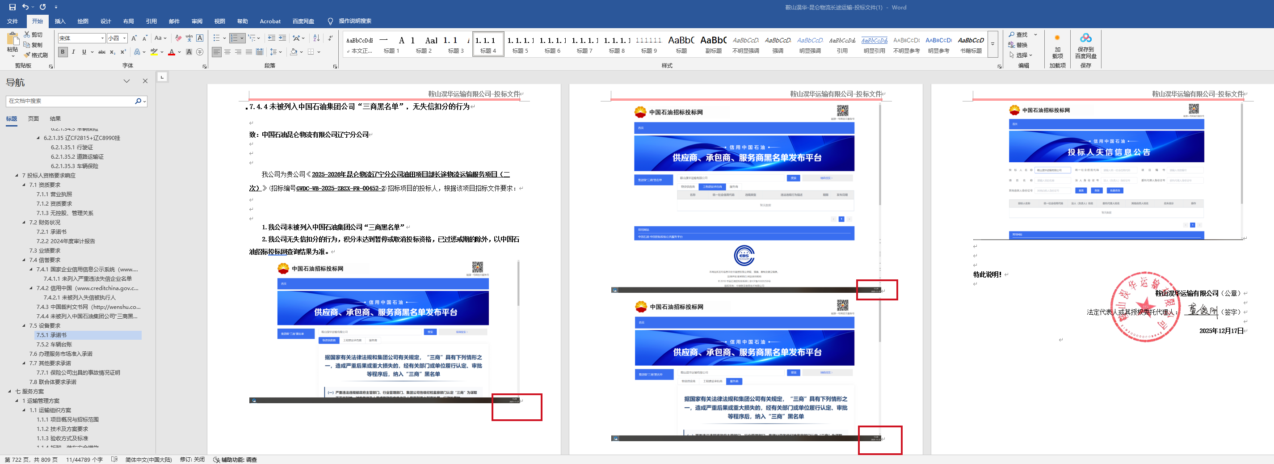Apply a character border
The width and height of the screenshot is (1274, 464).
[x=200, y=38]
